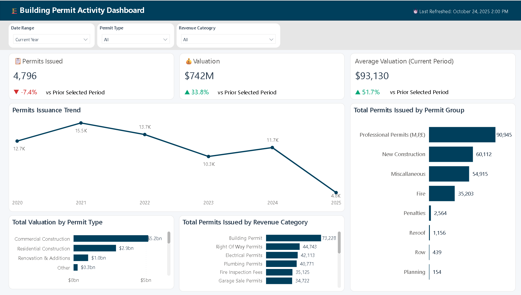Click the Building Permit revenue category bar

tap(293, 238)
